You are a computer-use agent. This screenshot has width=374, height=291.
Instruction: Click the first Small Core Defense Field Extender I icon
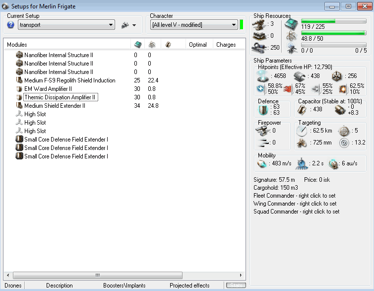click(x=19, y=139)
